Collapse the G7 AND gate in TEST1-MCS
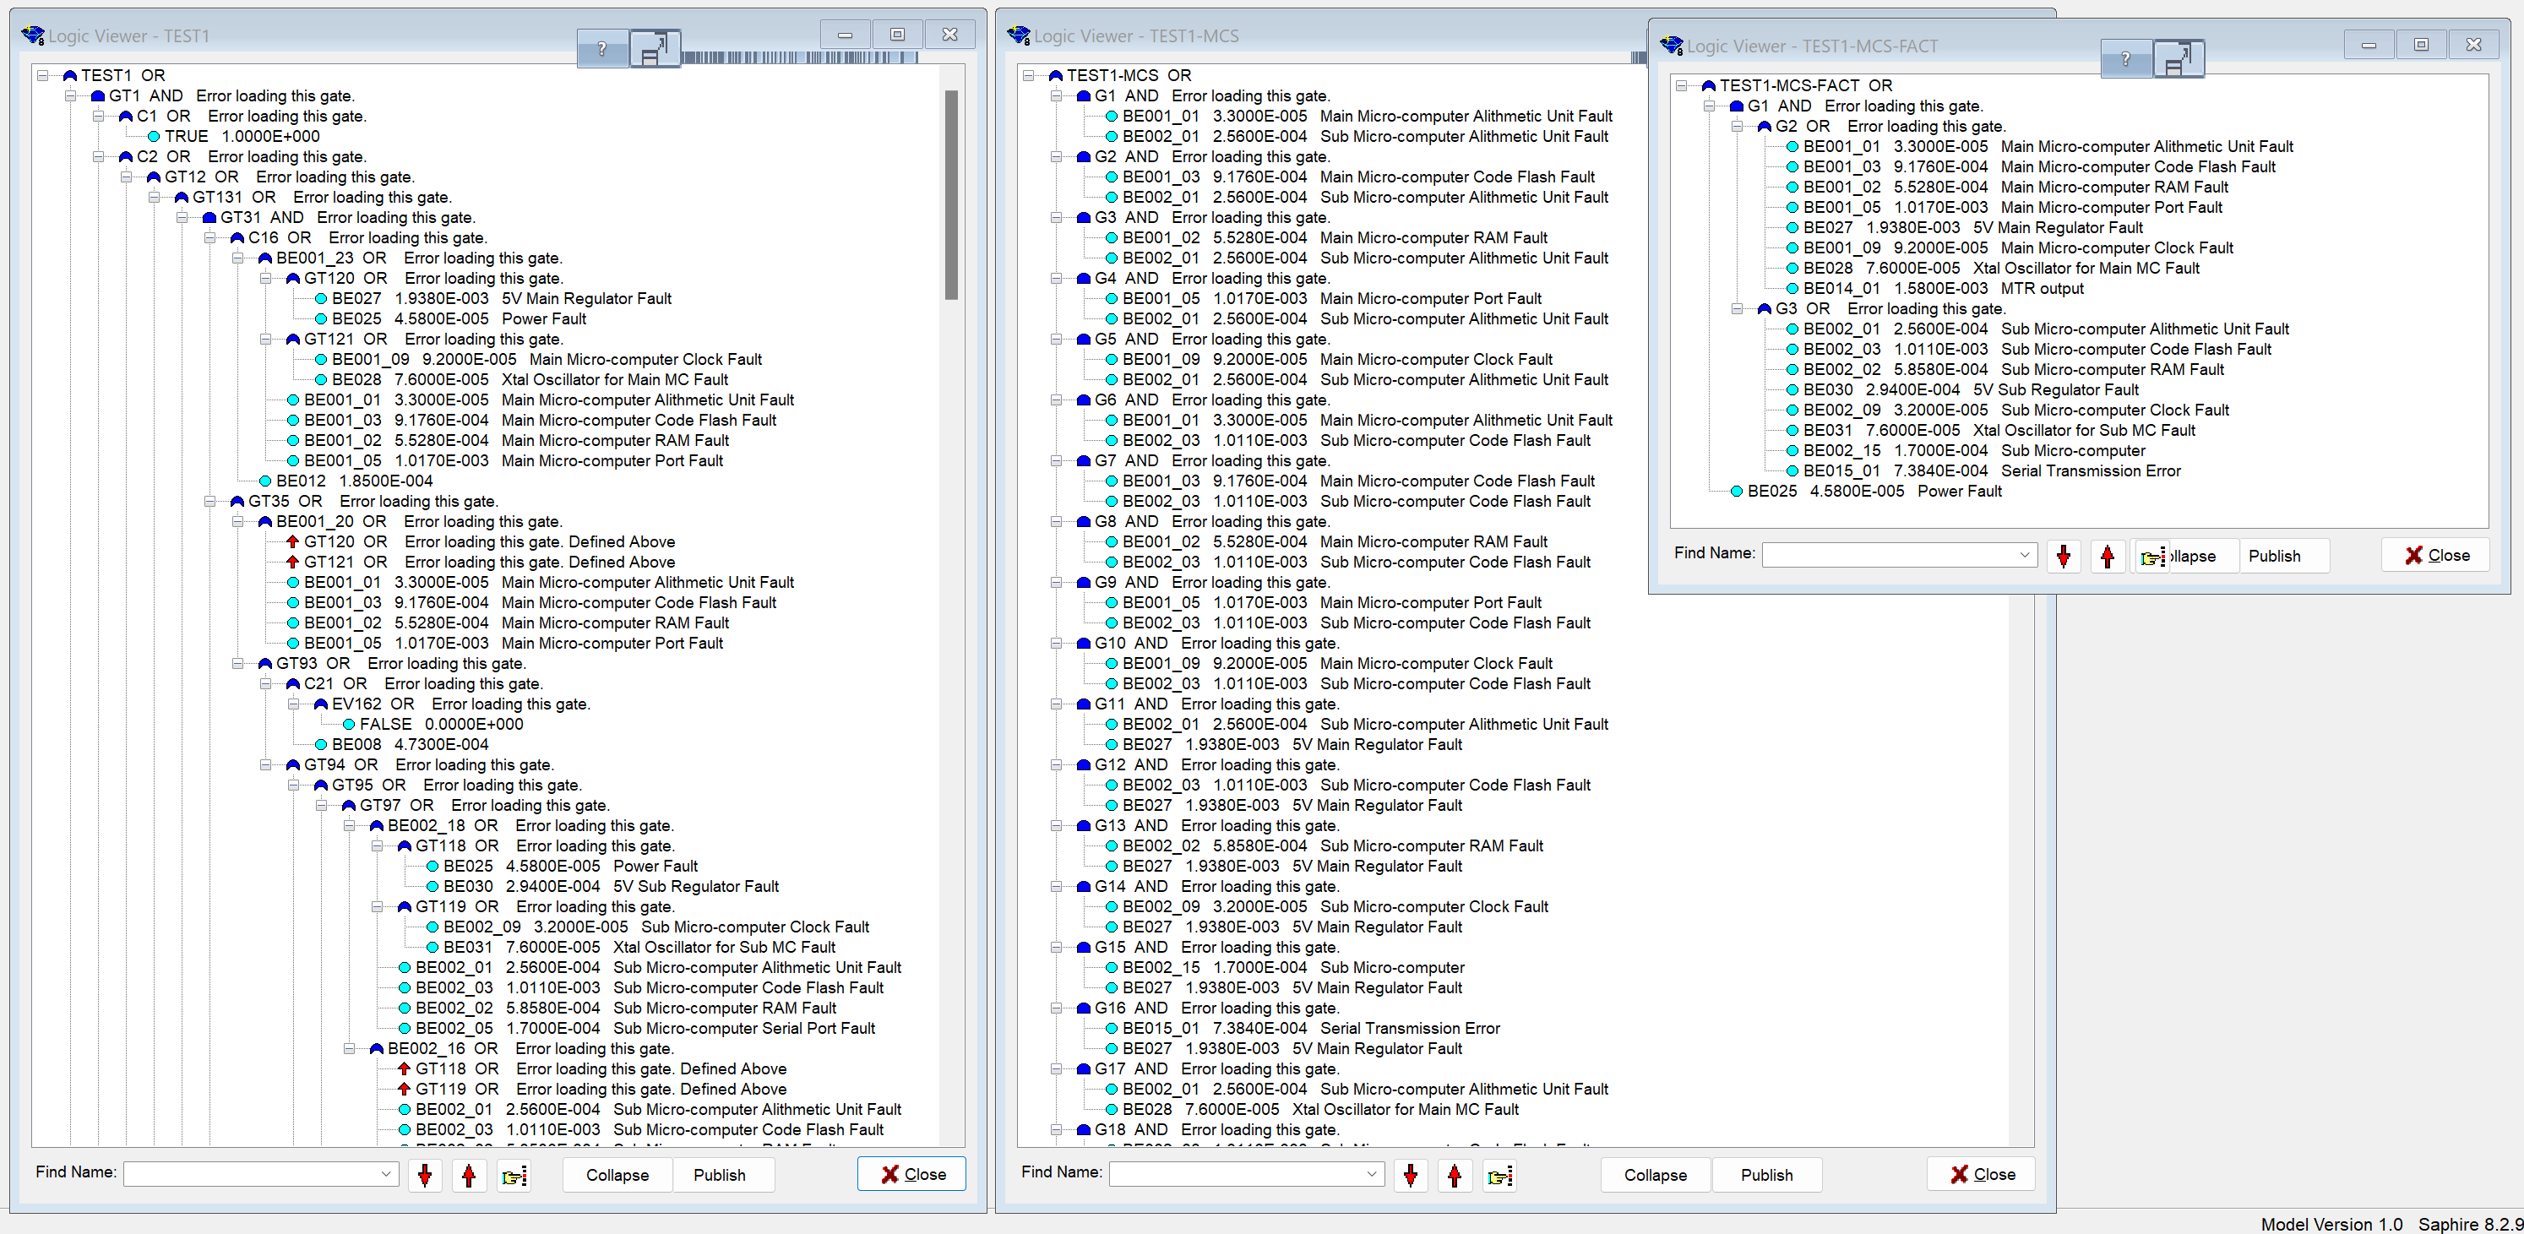This screenshot has width=2524, height=1234. point(1056,460)
